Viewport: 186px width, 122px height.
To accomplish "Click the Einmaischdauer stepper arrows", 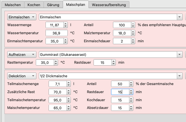I will (132, 41).
